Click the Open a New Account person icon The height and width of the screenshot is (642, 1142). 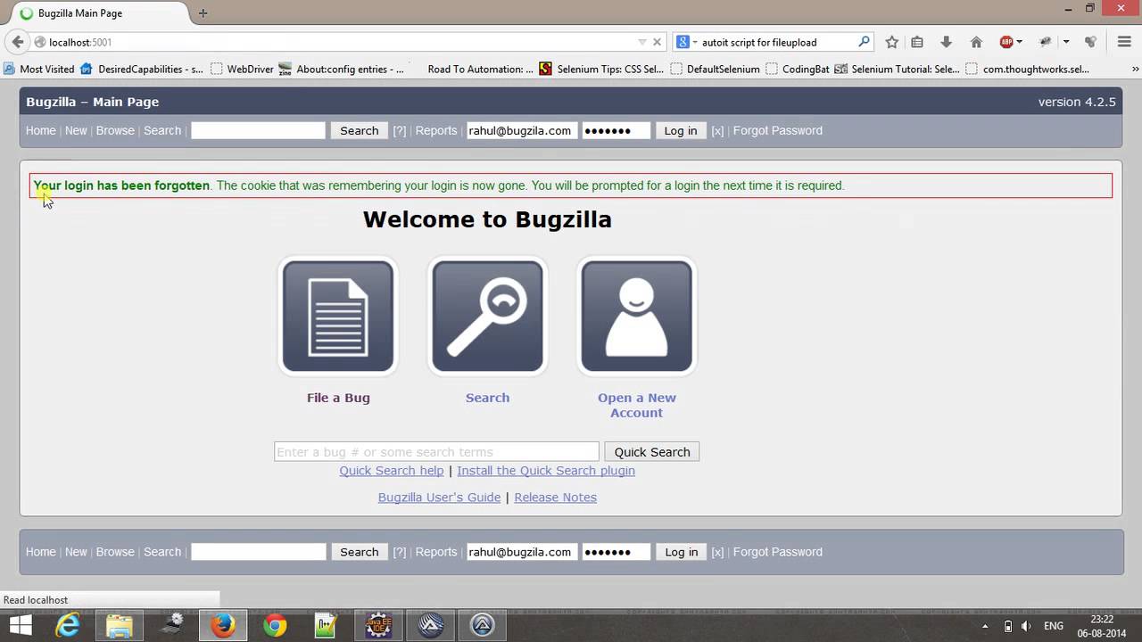tap(636, 316)
